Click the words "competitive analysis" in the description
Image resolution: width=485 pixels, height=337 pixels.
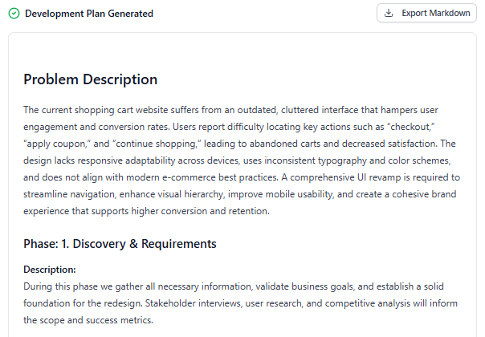point(368,303)
